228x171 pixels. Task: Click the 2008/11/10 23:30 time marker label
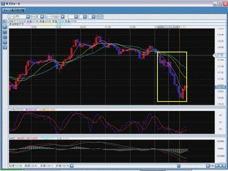[168, 27]
